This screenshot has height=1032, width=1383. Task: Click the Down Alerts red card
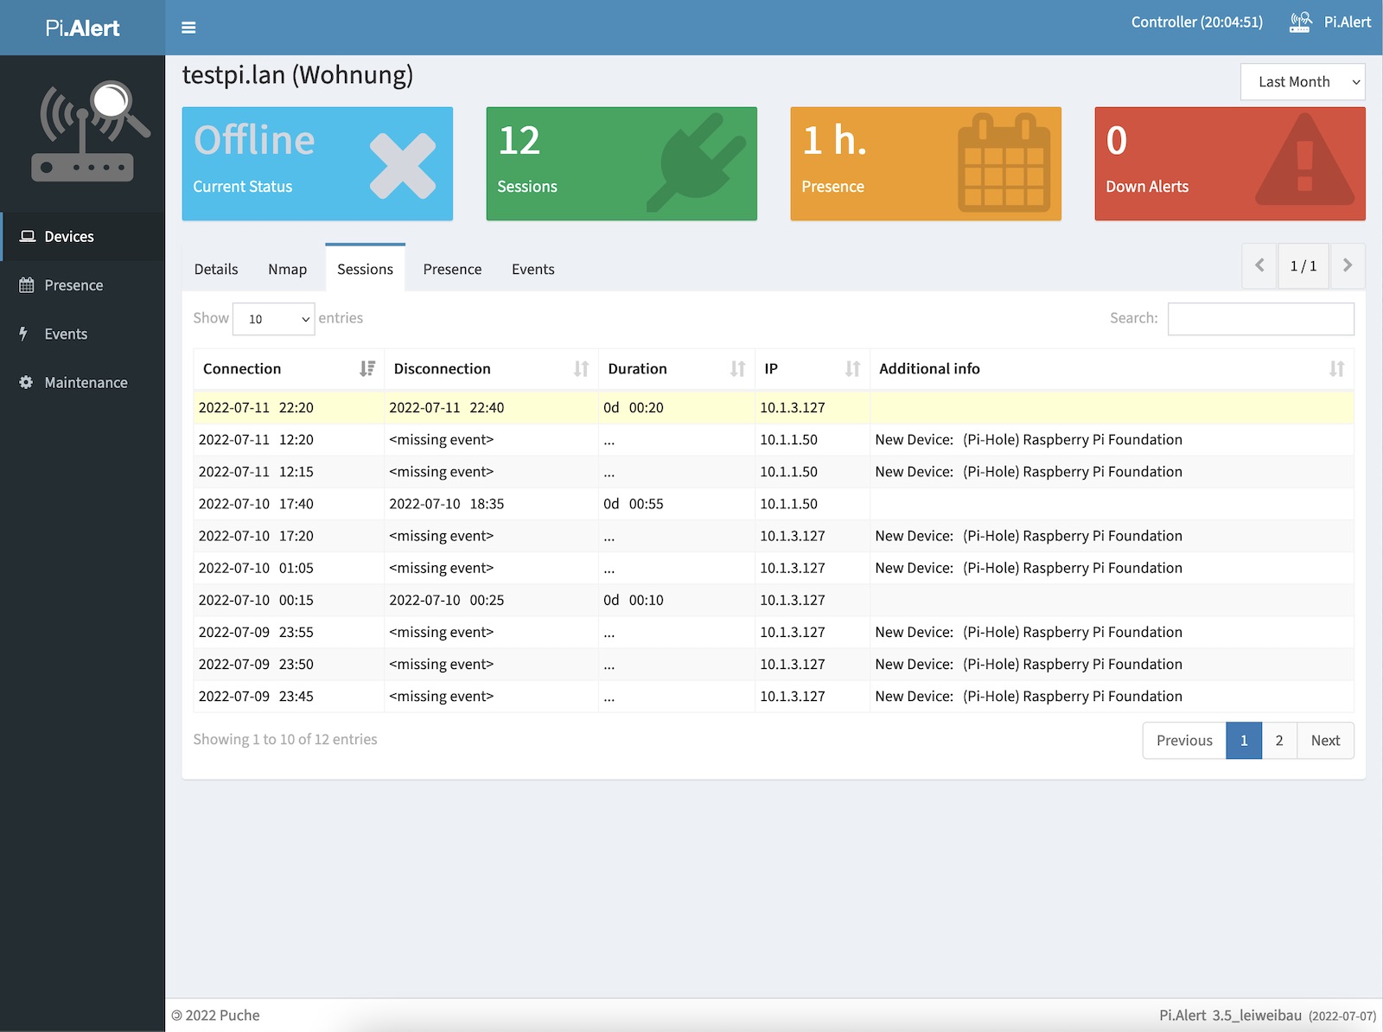(x=1229, y=164)
